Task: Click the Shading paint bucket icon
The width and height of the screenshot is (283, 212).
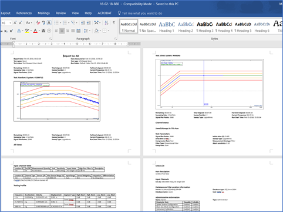Action: tap(96, 31)
